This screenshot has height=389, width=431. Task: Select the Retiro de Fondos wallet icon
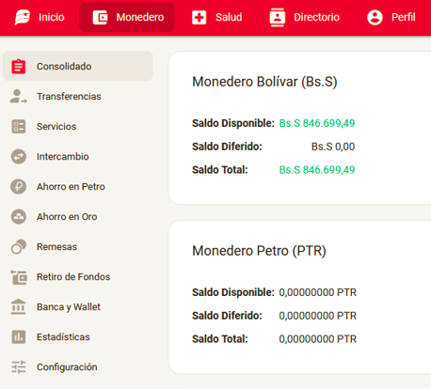click(19, 277)
